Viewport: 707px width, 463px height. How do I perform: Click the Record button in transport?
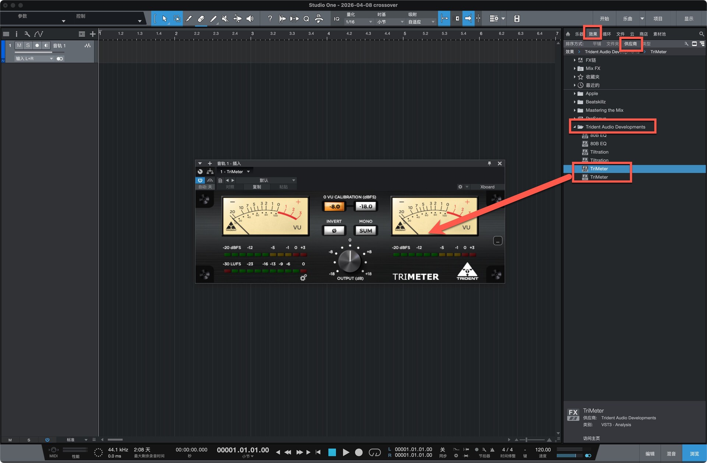point(359,452)
